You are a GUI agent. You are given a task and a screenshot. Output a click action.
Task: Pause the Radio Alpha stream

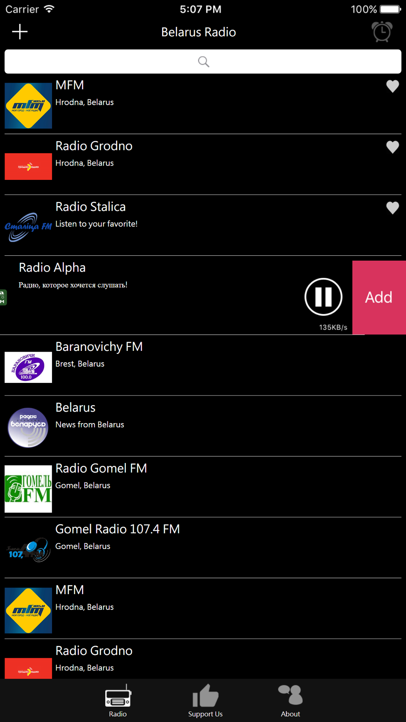324,297
